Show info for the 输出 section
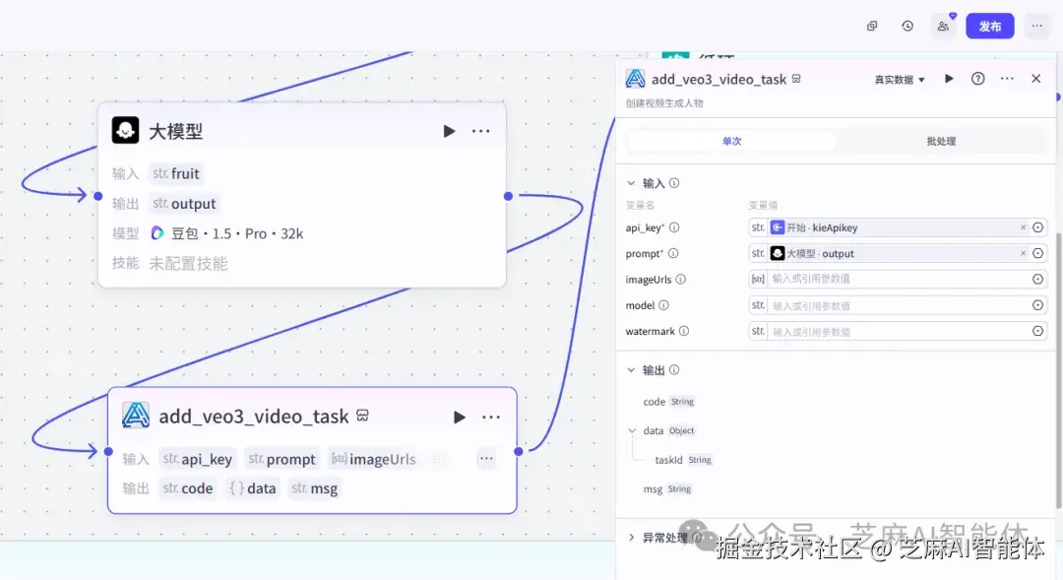Viewport: 1063px width, 580px height. click(x=674, y=370)
